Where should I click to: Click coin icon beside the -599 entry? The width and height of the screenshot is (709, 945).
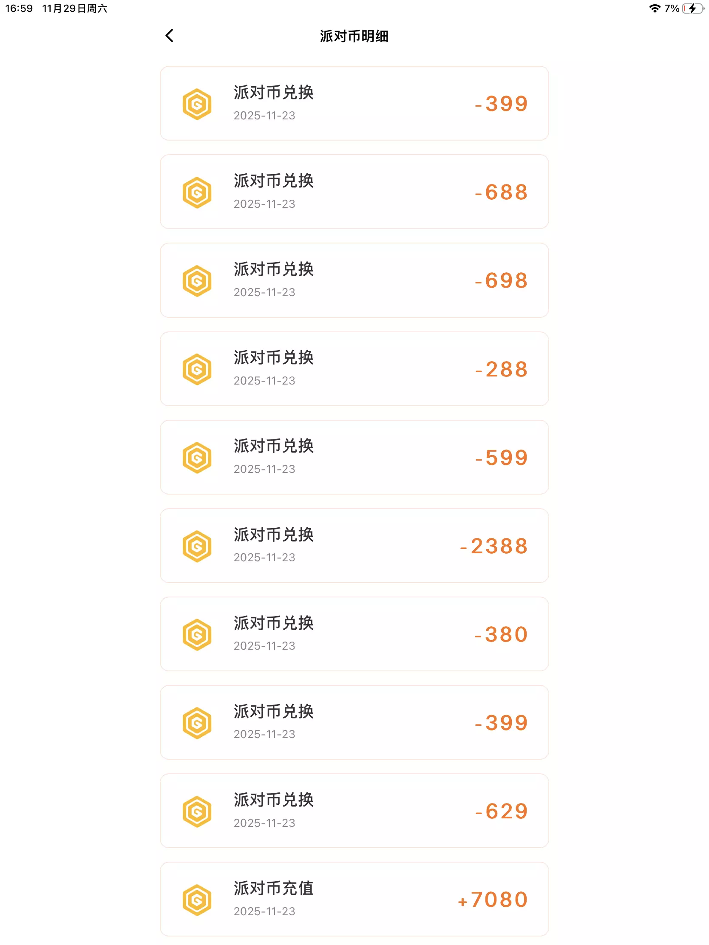[x=197, y=458]
